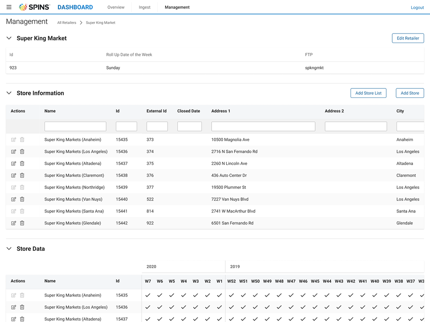
Task: Focus the Closed Date filter input
Action: (x=190, y=127)
